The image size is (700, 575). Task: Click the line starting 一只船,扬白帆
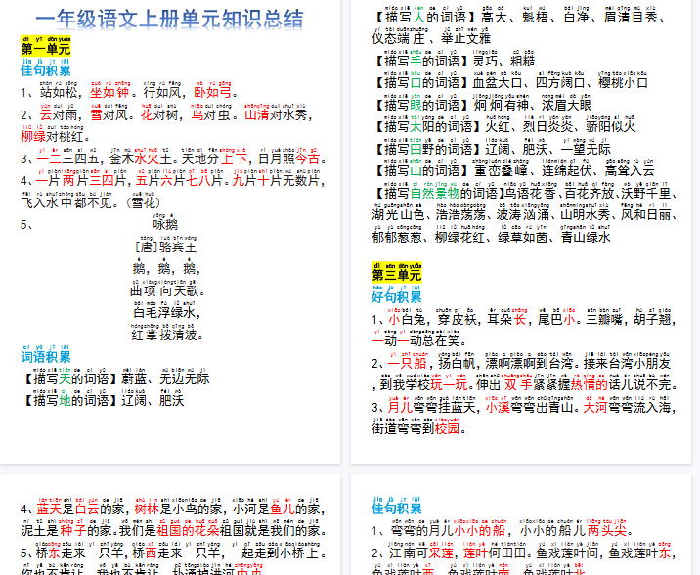click(521, 361)
